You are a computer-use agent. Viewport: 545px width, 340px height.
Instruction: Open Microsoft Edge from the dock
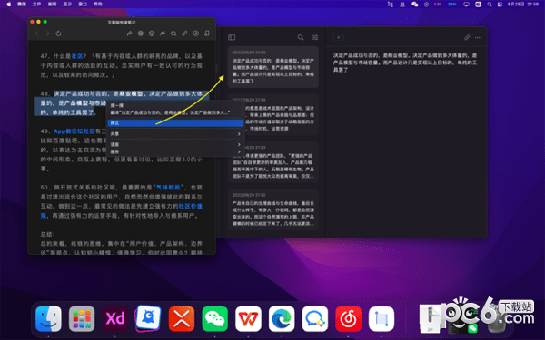(x=282, y=319)
